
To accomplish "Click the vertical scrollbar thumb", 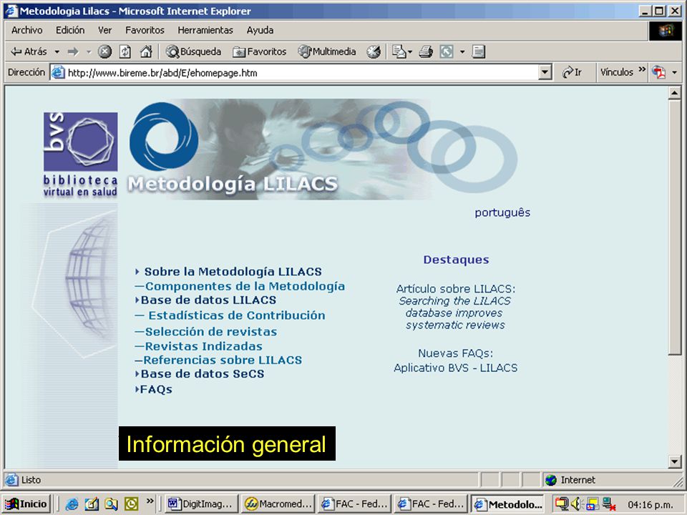I will pos(674,227).
